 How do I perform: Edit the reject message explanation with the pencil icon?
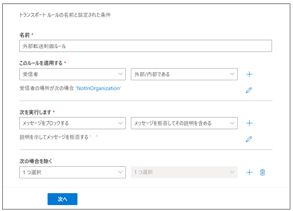coord(249,139)
